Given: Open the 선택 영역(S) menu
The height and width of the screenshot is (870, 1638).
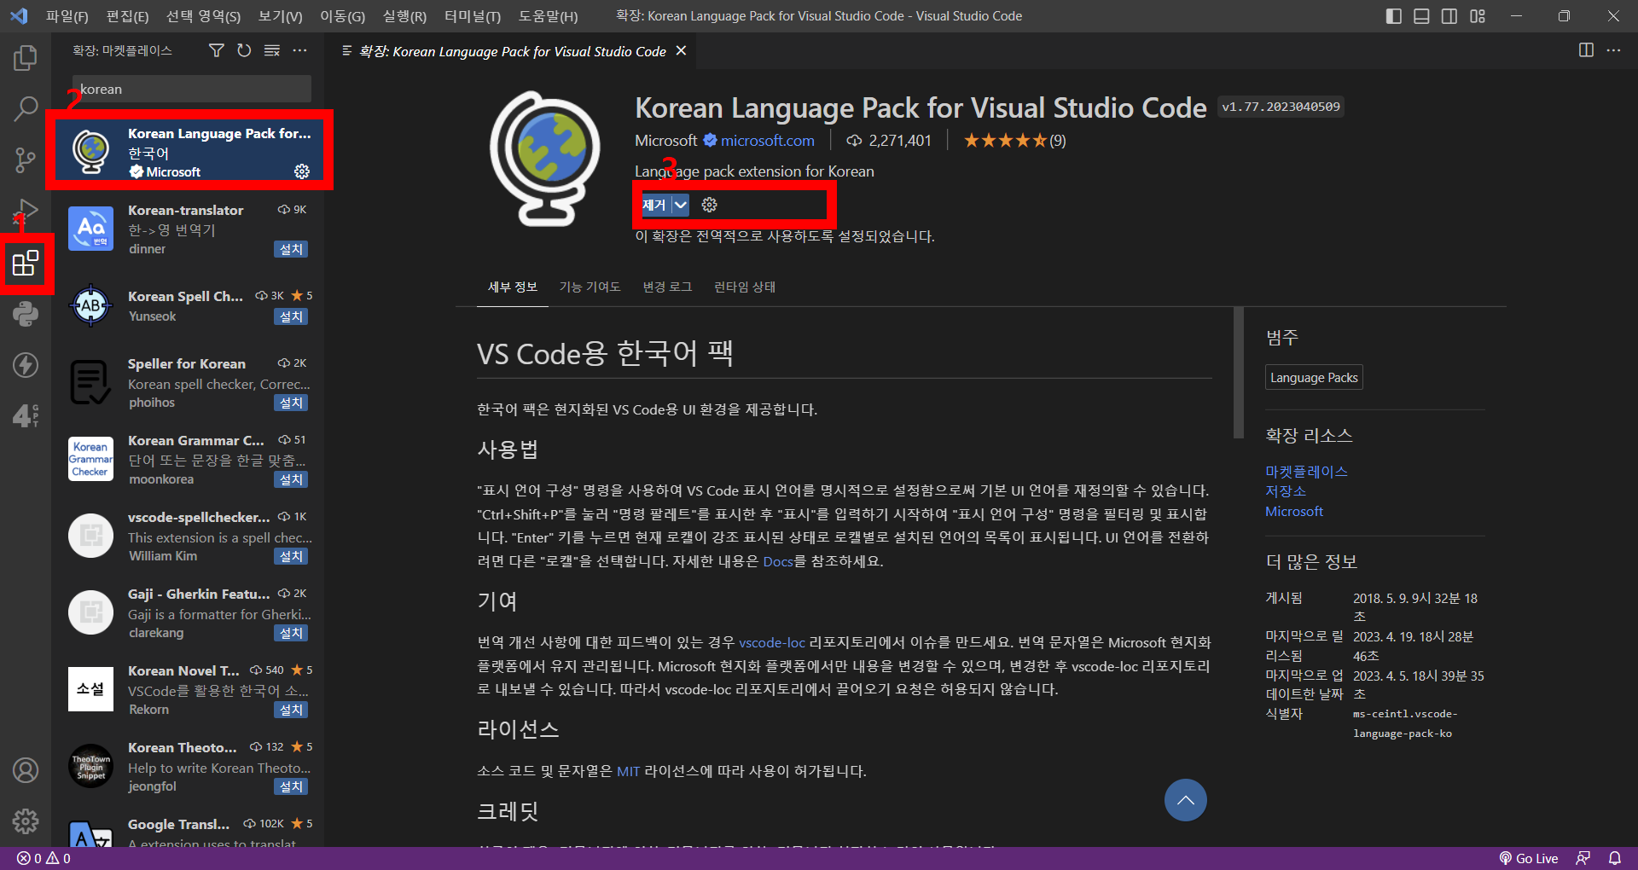Looking at the screenshot, I should click(x=203, y=16).
